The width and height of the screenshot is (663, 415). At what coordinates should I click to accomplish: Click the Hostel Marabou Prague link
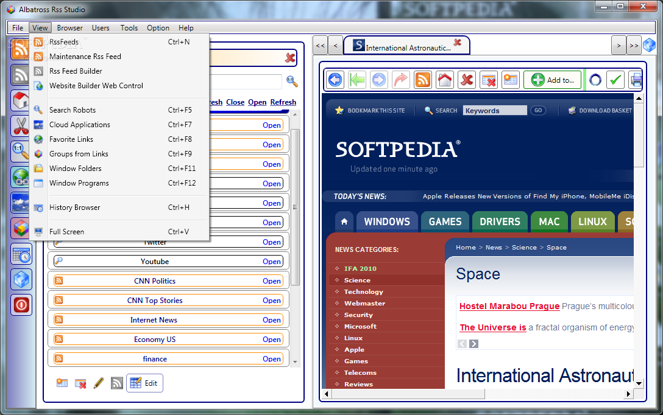coord(509,306)
